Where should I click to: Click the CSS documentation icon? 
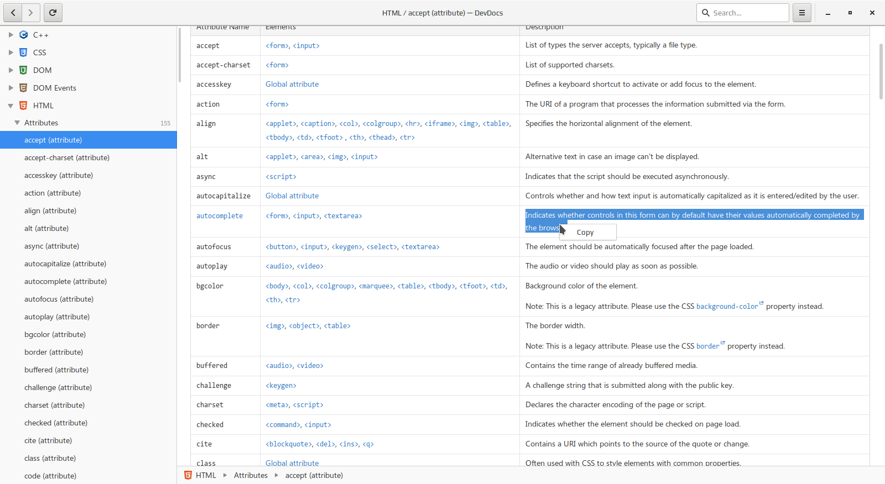click(23, 52)
